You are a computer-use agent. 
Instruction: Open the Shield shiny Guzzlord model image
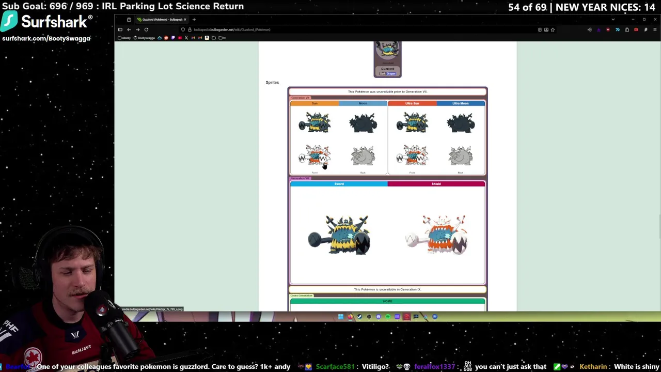437,235
